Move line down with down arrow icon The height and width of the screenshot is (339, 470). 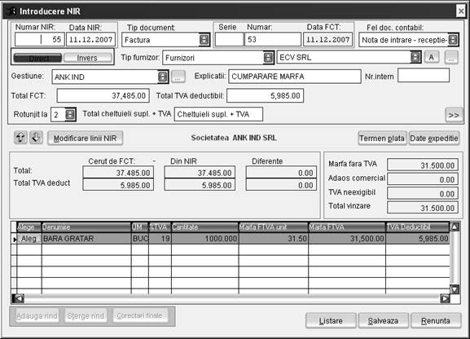coord(36,138)
